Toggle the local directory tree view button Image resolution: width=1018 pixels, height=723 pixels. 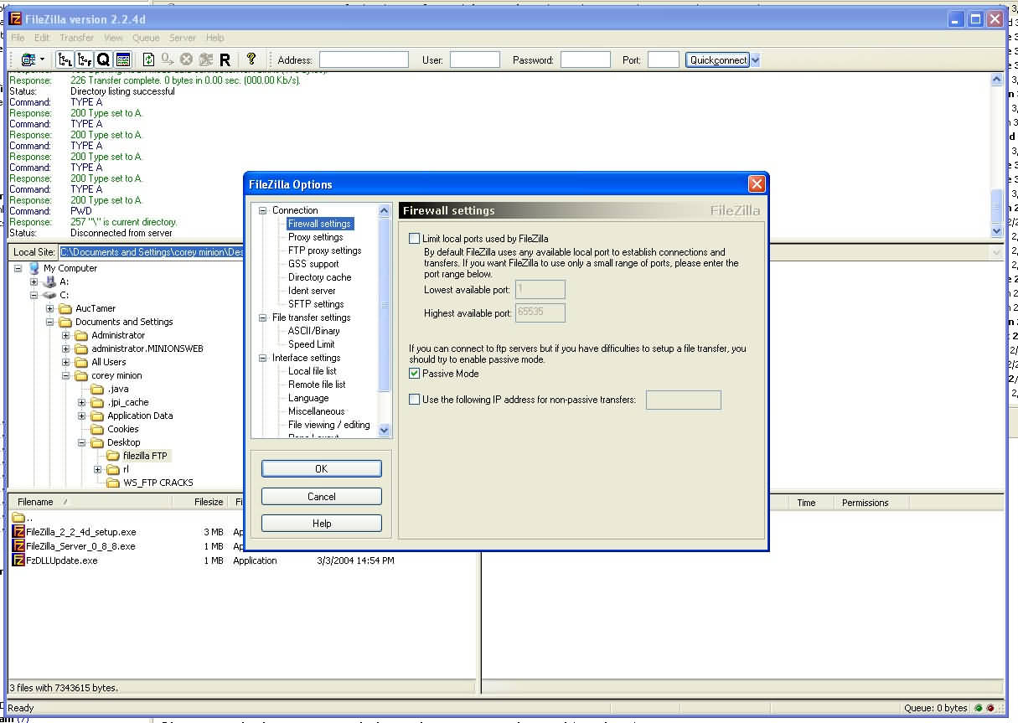pos(65,59)
